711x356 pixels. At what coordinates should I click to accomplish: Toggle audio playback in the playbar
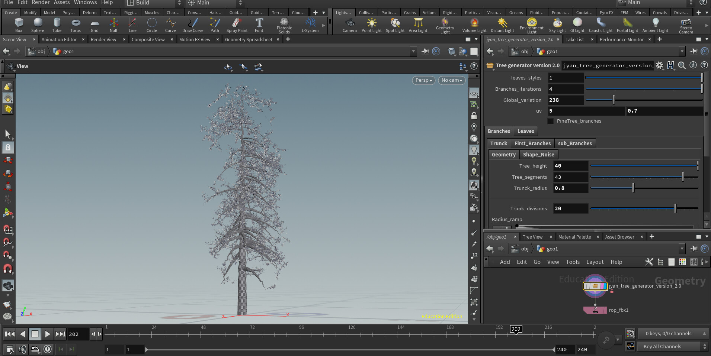(x=22, y=349)
